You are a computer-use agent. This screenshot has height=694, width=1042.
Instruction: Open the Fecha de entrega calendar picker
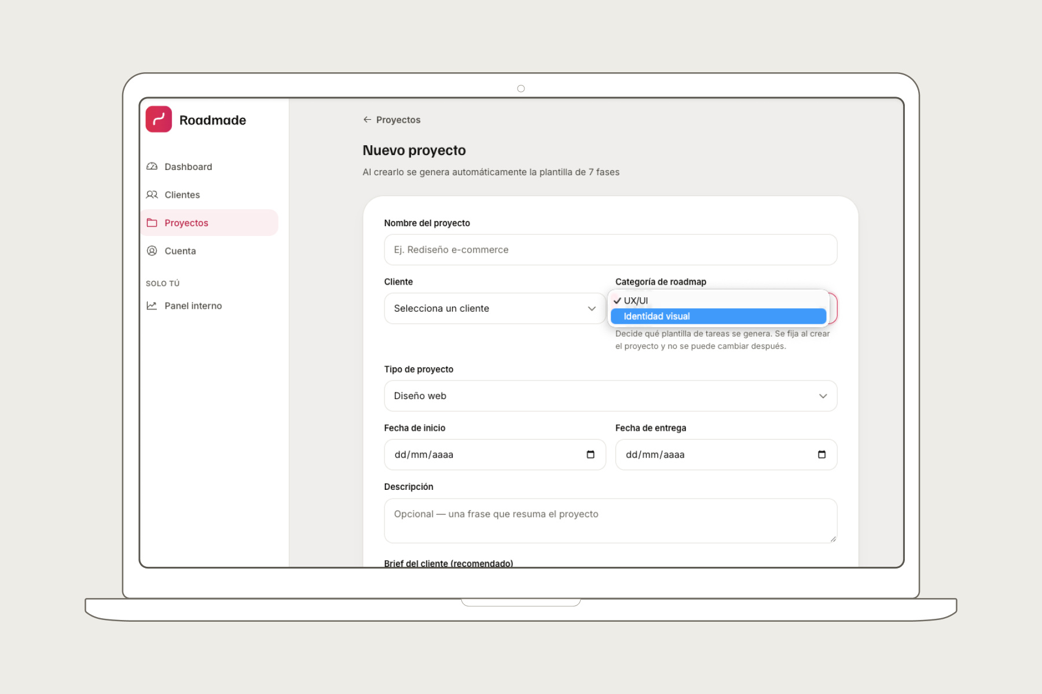click(x=821, y=455)
